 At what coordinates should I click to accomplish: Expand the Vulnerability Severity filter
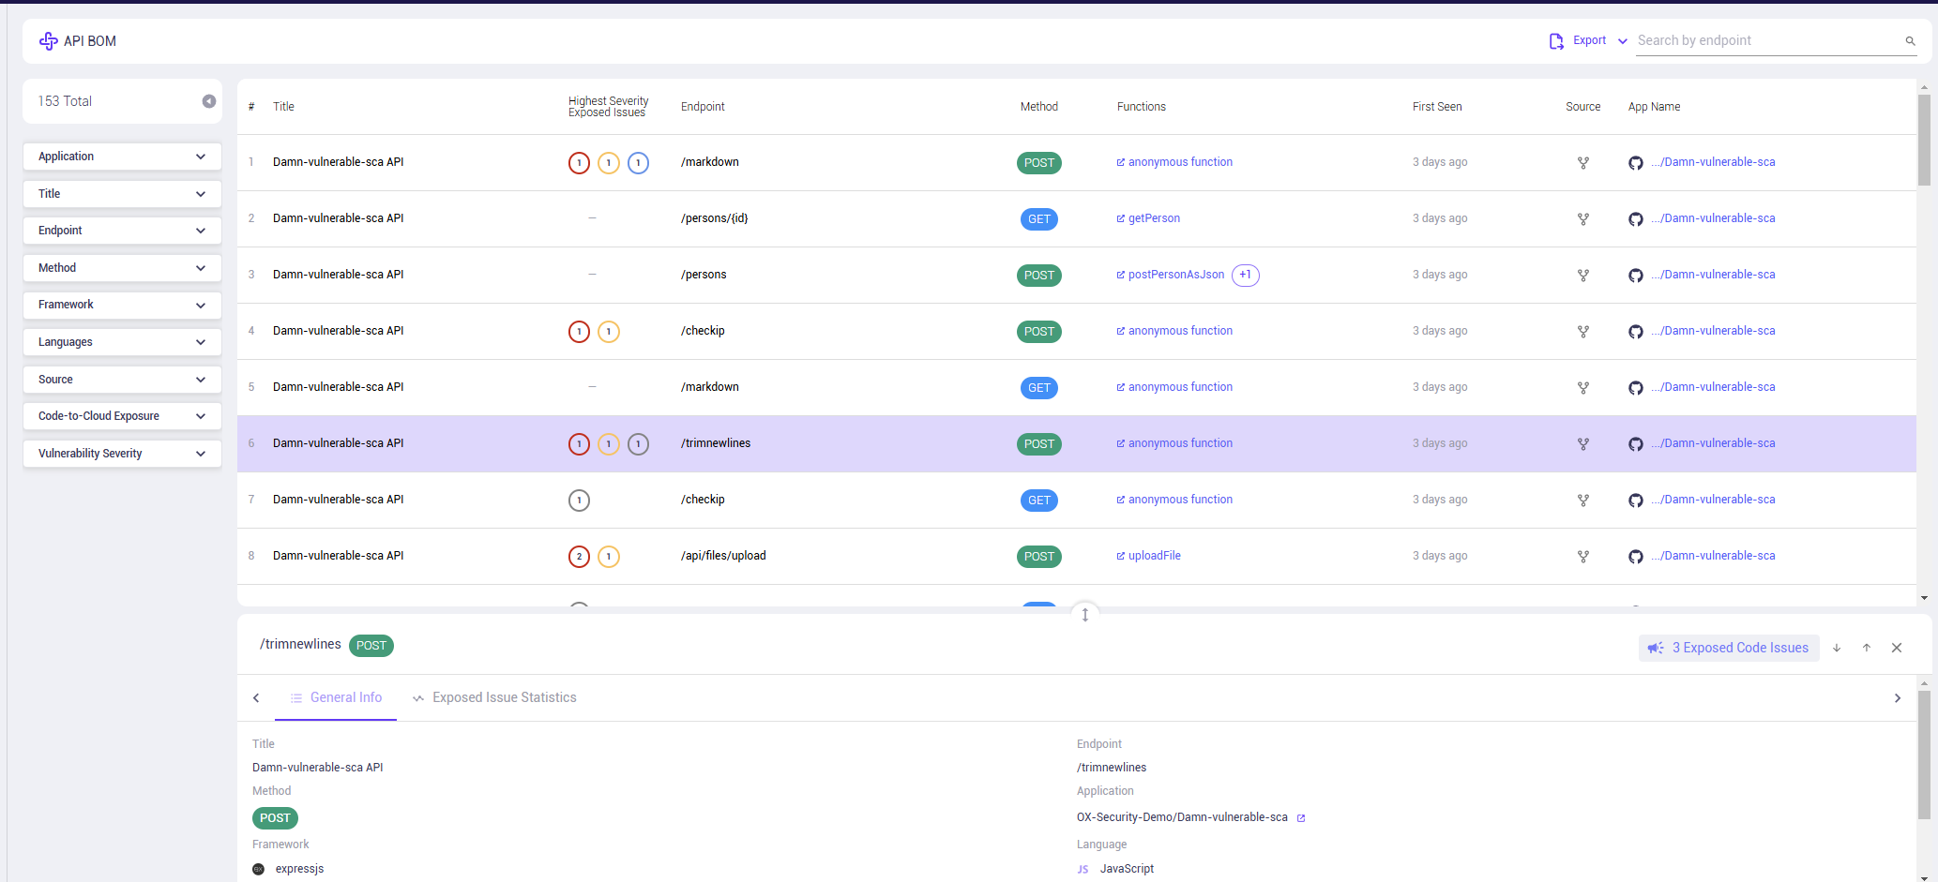[122, 454]
